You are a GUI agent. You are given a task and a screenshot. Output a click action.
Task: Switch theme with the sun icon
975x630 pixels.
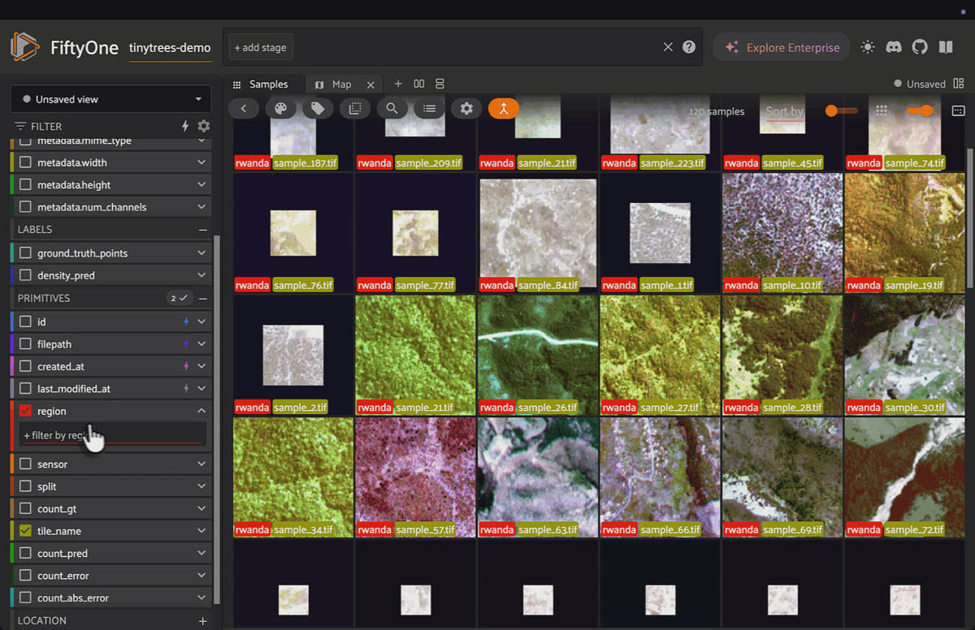[868, 47]
